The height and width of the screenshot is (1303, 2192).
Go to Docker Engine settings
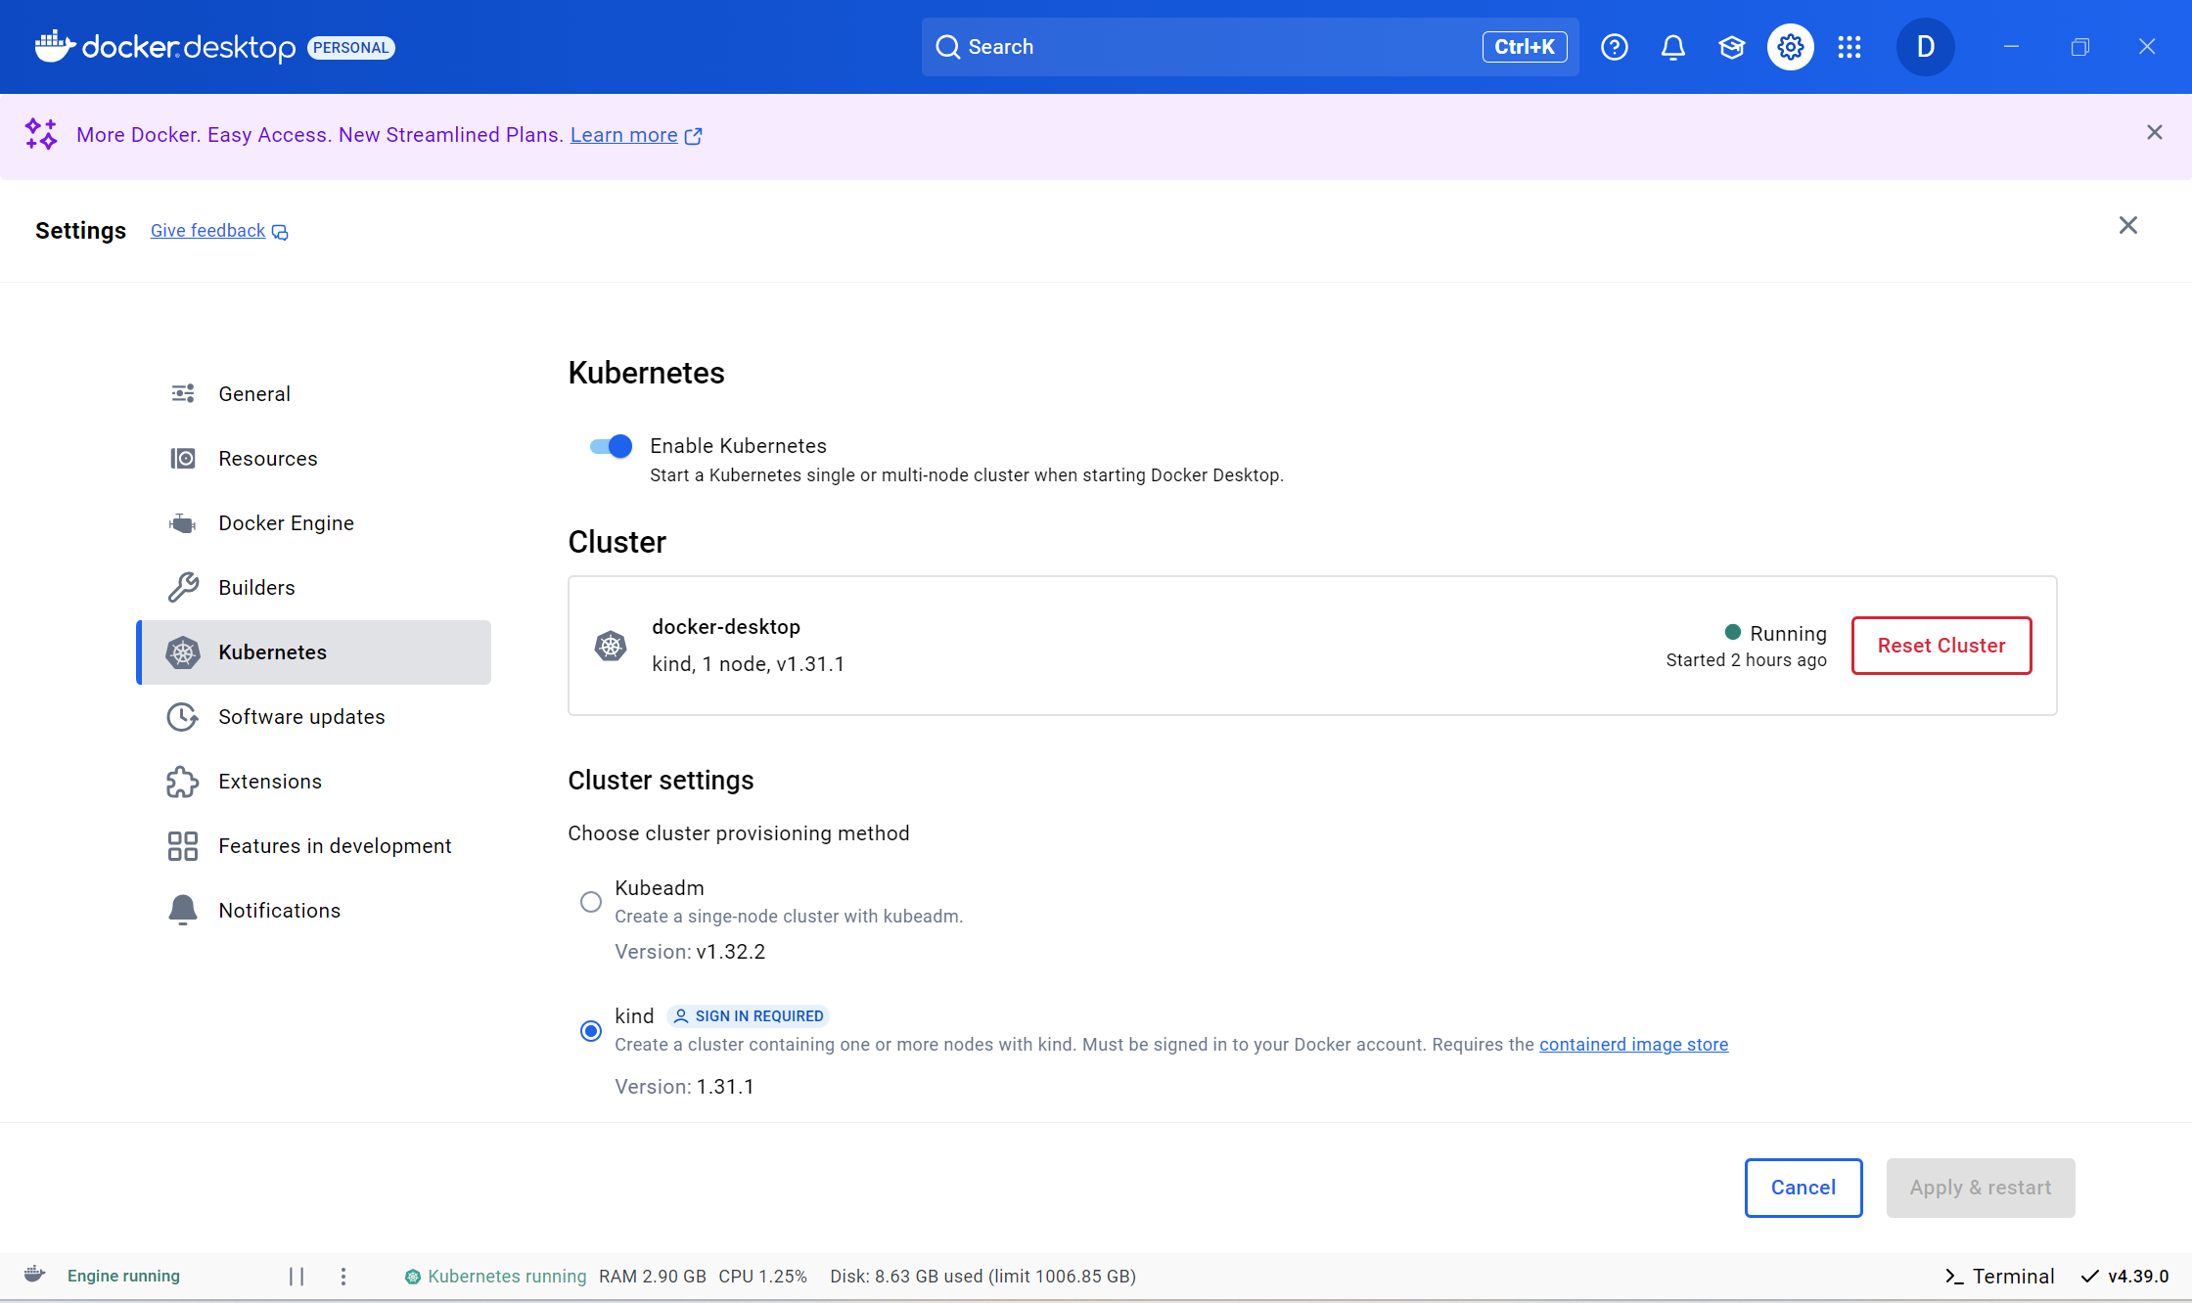313,523
